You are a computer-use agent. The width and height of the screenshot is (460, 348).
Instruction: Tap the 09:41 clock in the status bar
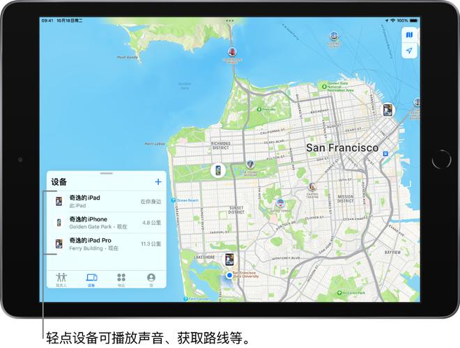click(47, 20)
